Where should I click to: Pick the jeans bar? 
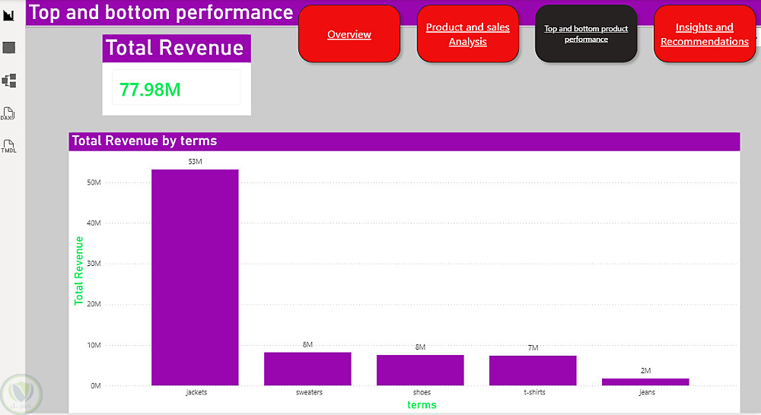(645, 382)
